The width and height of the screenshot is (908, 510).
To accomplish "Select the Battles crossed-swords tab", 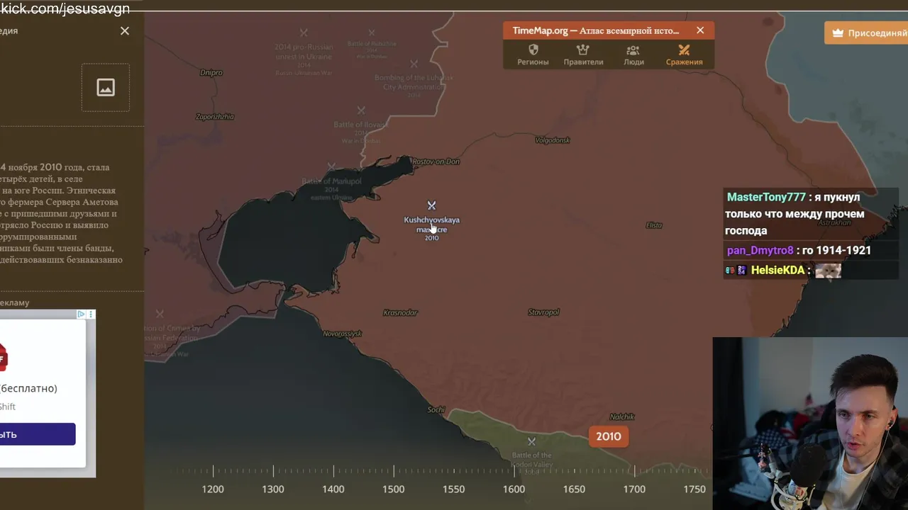I will pyautogui.click(x=684, y=55).
